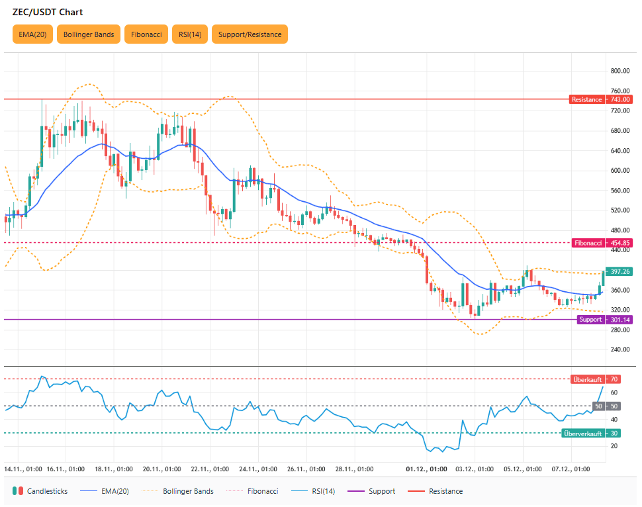Click the purple Support legend item
This screenshot has width=642, height=507.
(x=373, y=491)
